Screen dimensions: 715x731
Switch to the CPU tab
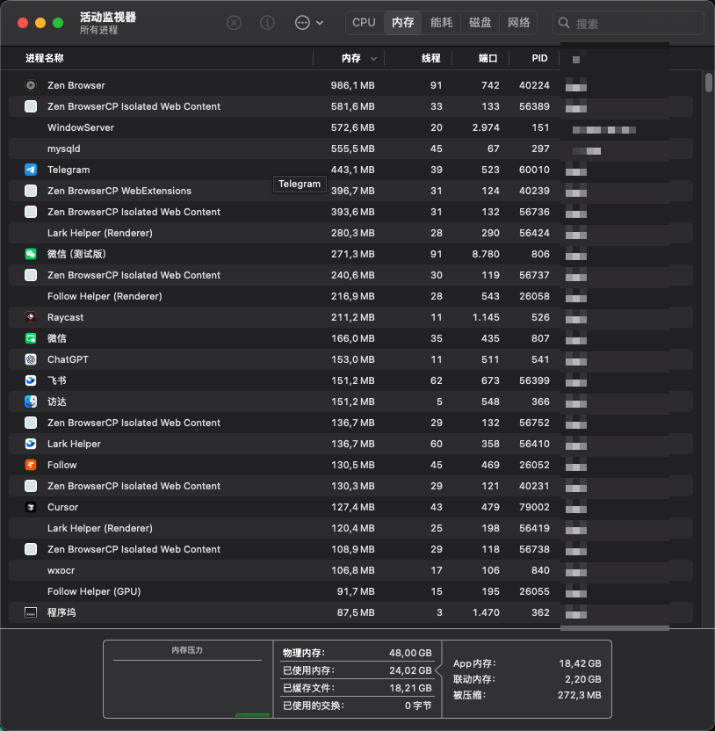pyautogui.click(x=364, y=22)
